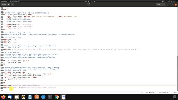Click the vertical scrollbar of the editor
This screenshot has height=100, width=178.
177,73
